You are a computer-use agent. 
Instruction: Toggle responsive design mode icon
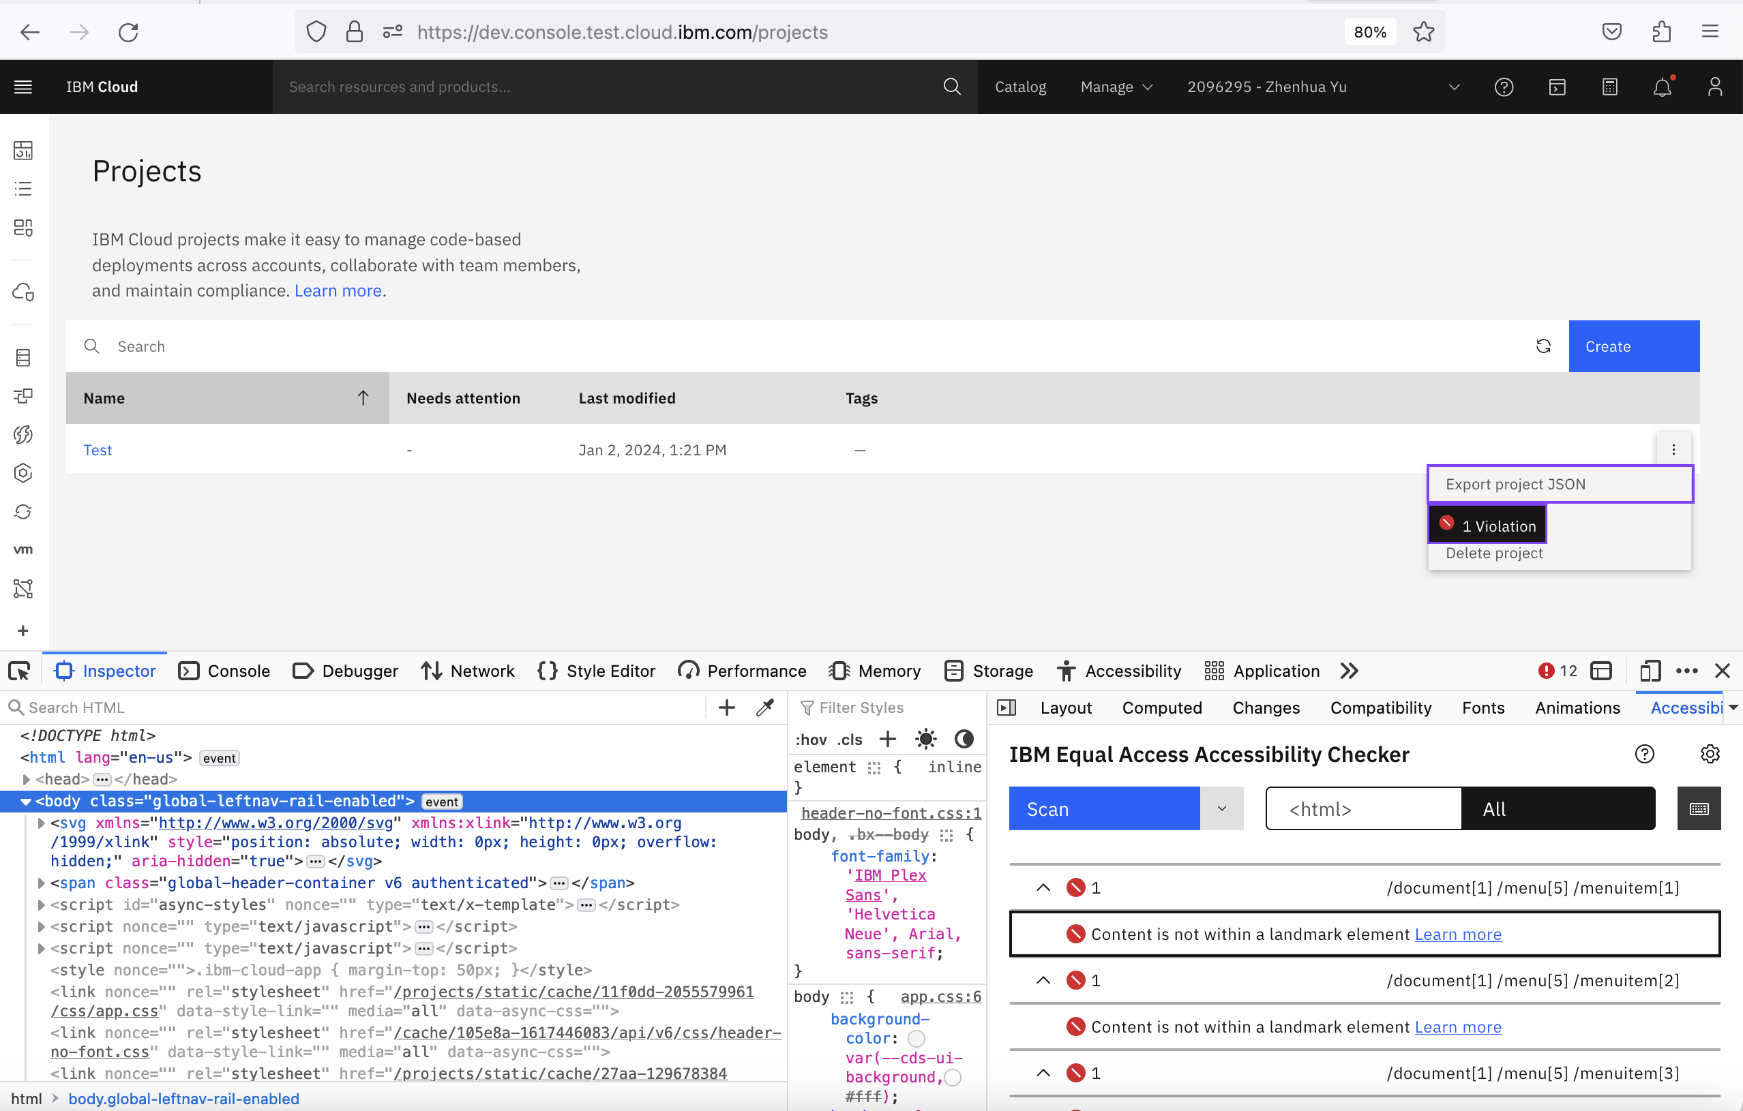click(1650, 671)
